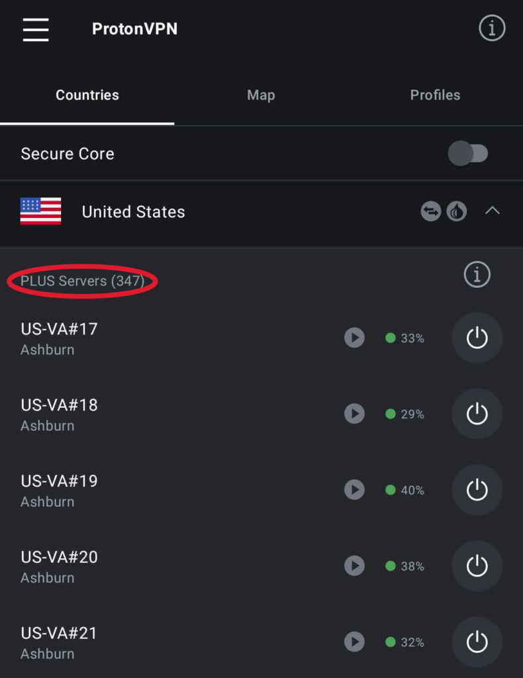The image size is (523, 678).
Task: Select the US-VA#19 Ashburn server row
Action: (261, 490)
